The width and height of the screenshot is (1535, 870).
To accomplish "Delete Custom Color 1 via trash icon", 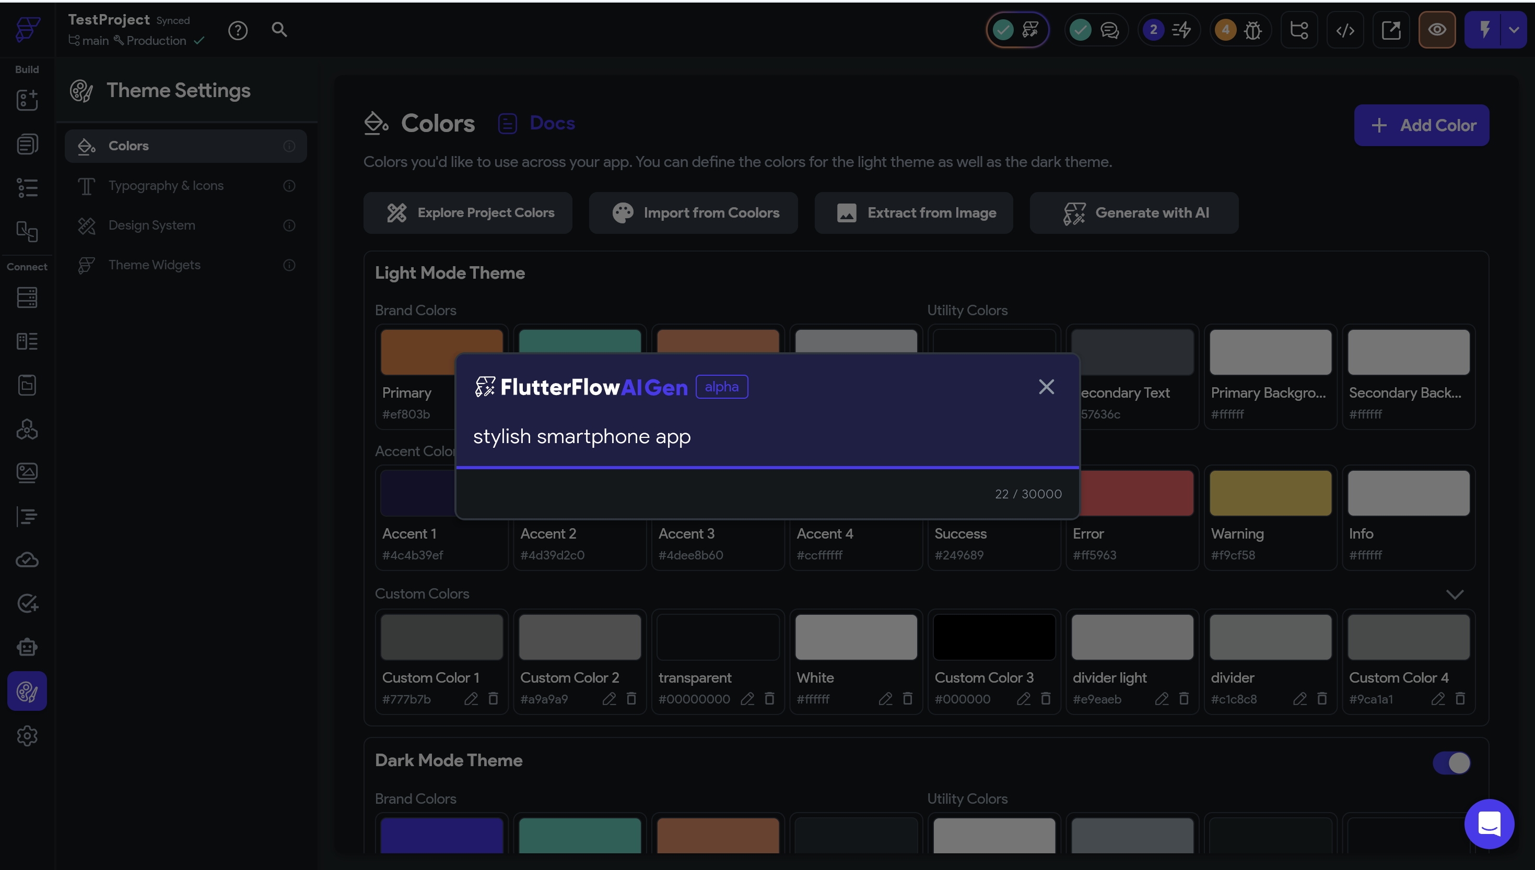I will coord(494,698).
